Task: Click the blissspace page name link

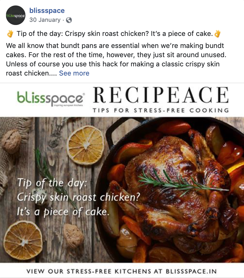Action: [47, 10]
